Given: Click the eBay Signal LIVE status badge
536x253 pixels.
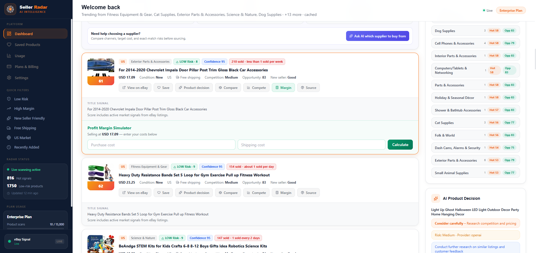Looking at the screenshot, I should point(59,241).
